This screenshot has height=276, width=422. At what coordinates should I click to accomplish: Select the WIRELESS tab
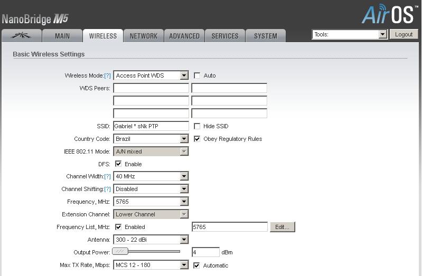[103, 36]
